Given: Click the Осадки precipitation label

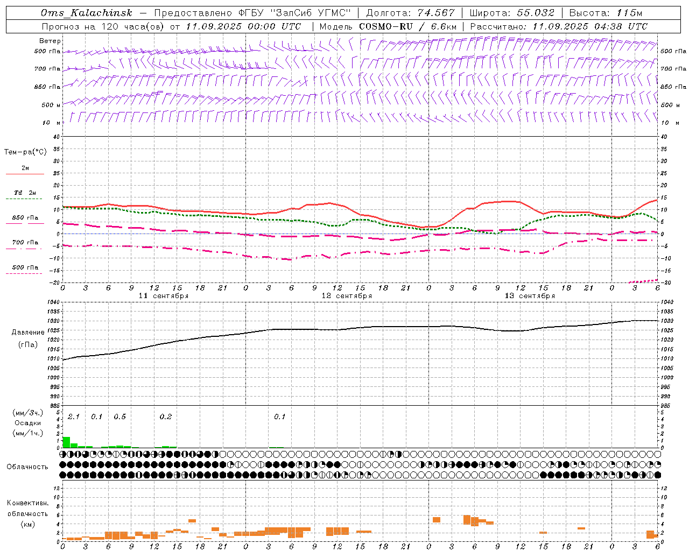Looking at the screenshot, I should 28,423.
